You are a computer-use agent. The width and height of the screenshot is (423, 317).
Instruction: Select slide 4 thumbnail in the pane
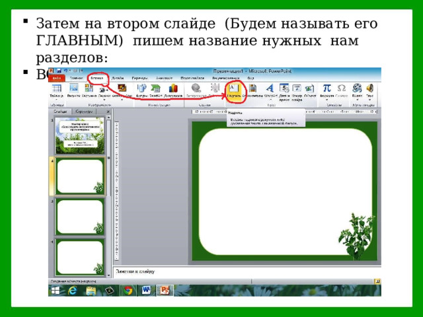79,257
